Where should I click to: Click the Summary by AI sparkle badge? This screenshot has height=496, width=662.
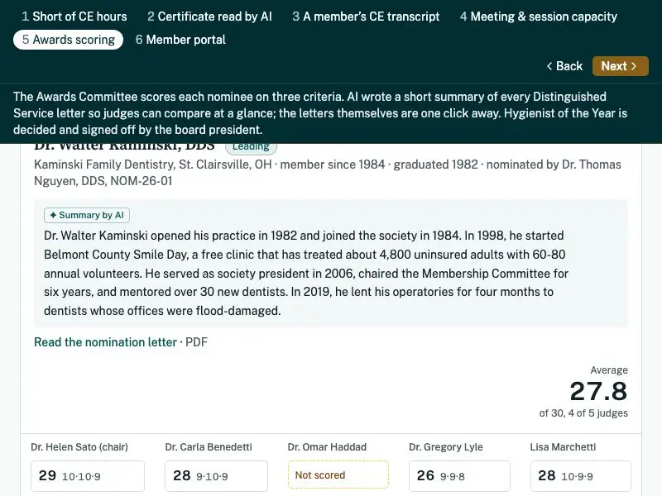click(x=87, y=215)
